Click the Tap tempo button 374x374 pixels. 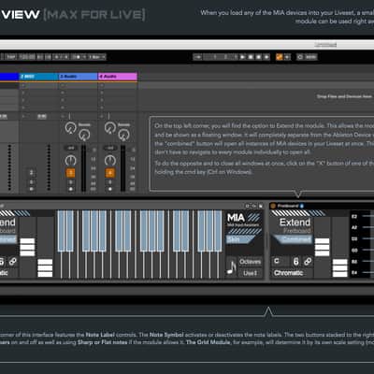[x=11, y=57]
